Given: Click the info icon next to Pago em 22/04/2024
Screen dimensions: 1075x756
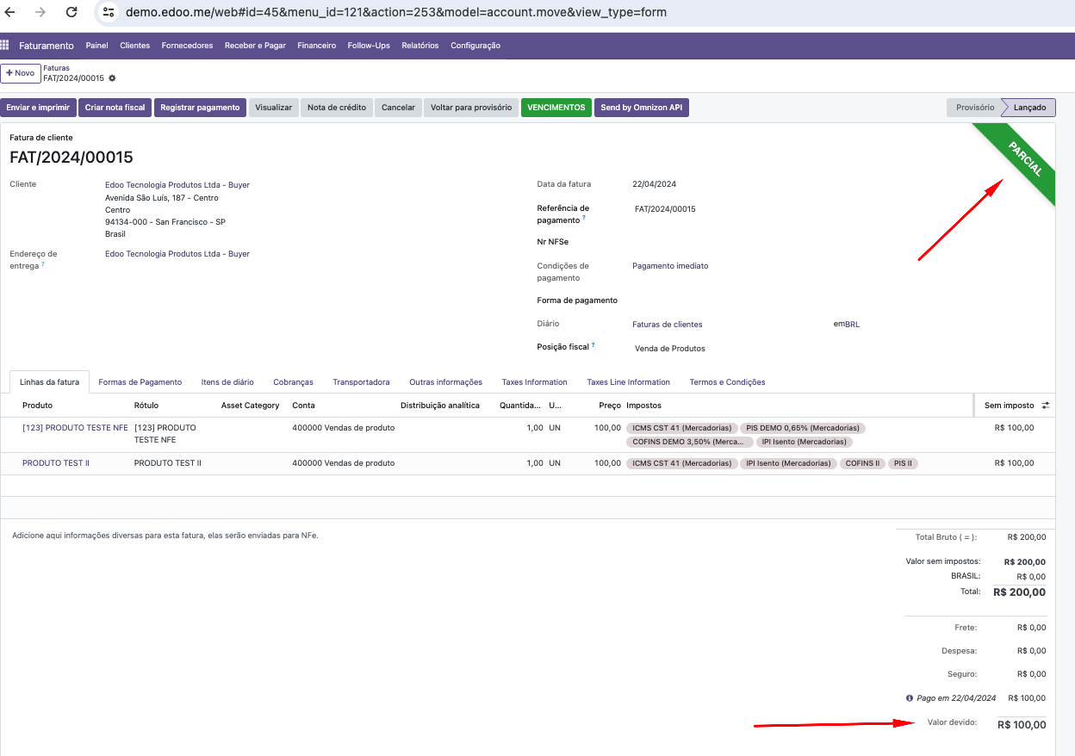Looking at the screenshot, I should tap(910, 698).
